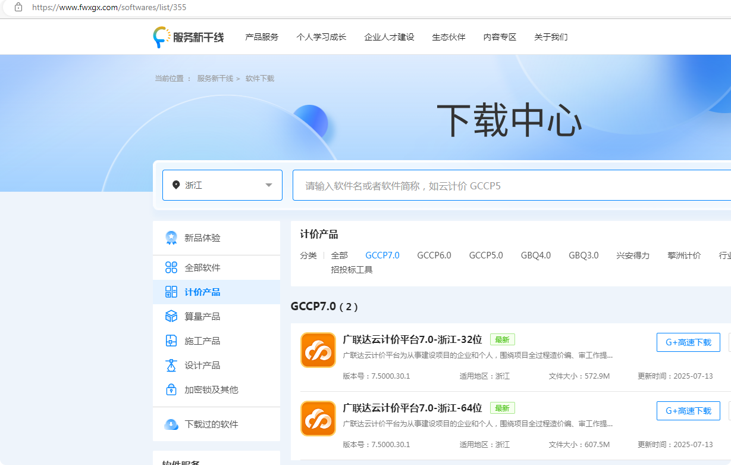Open the 广联达云计价平台7.0-浙江-64位 title

coord(412,408)
